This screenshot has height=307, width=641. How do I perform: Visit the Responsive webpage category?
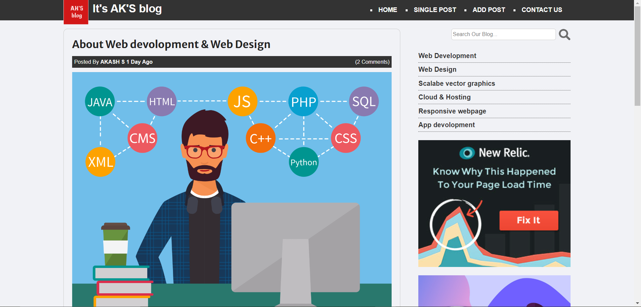point(452,111)
